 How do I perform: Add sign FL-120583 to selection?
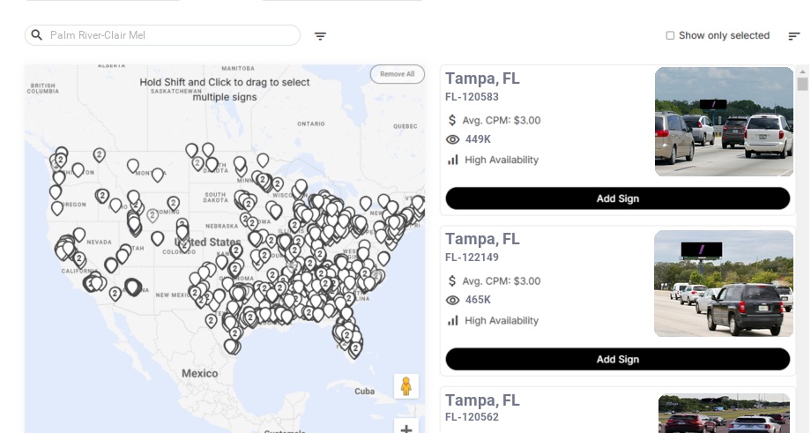(617, 198)
